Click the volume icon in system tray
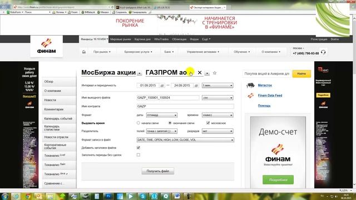Image resolution: width=356 pixels, height=200 pixels. click(x=336, y=196)
